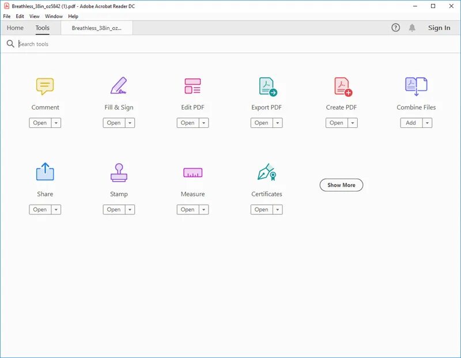Viewport: 461px width, 358px height.
Task: Click Open under Stamp
Action: point(114,210)
